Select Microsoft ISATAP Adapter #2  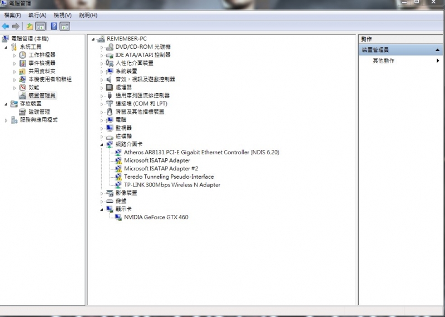tap(161, 169)
